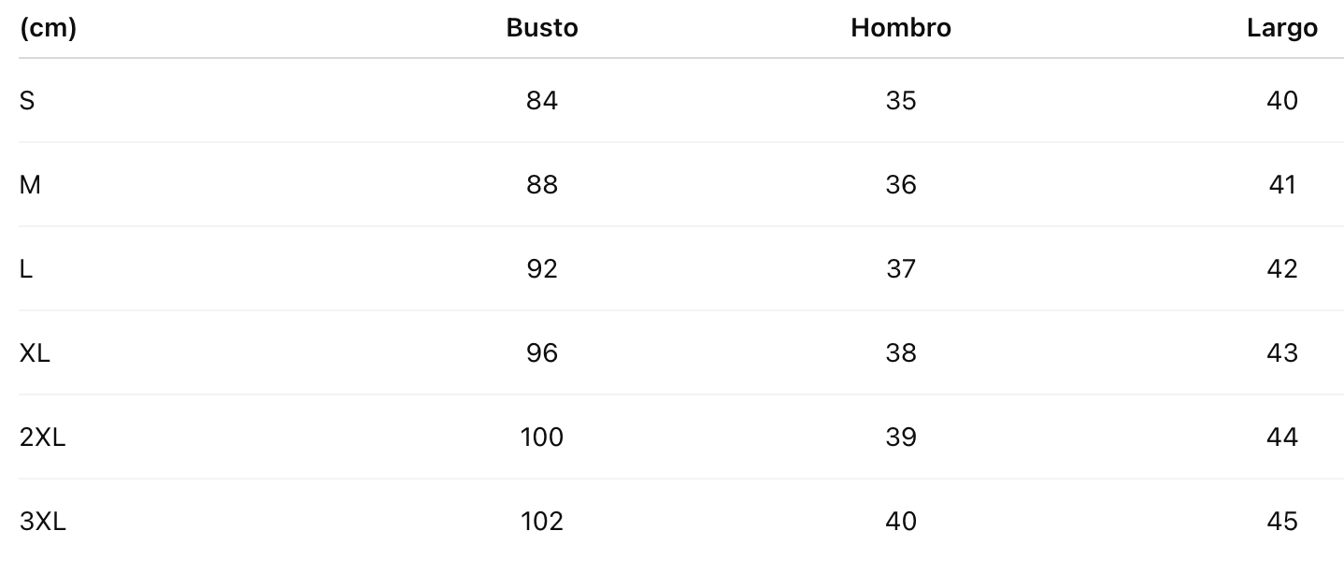The height and width of the screenshot is (574, 1344).
Task: Click Hombro value 40 in 3XL row
Action: tap(901, 521)
